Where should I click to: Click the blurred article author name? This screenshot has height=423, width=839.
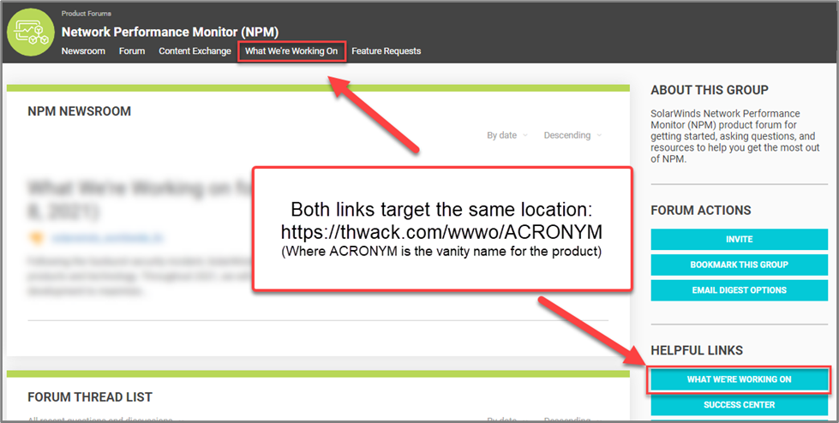pyautogui.click(x=108, y=238)
